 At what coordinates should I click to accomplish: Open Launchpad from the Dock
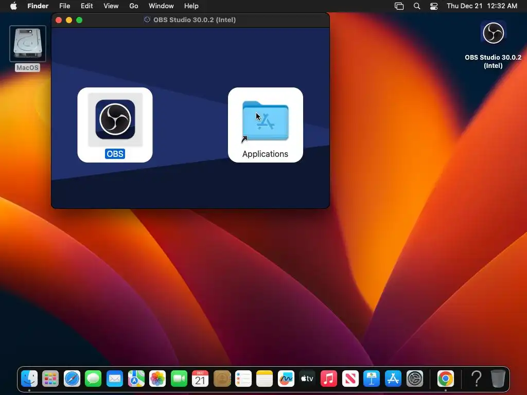(x=50, y=379)
